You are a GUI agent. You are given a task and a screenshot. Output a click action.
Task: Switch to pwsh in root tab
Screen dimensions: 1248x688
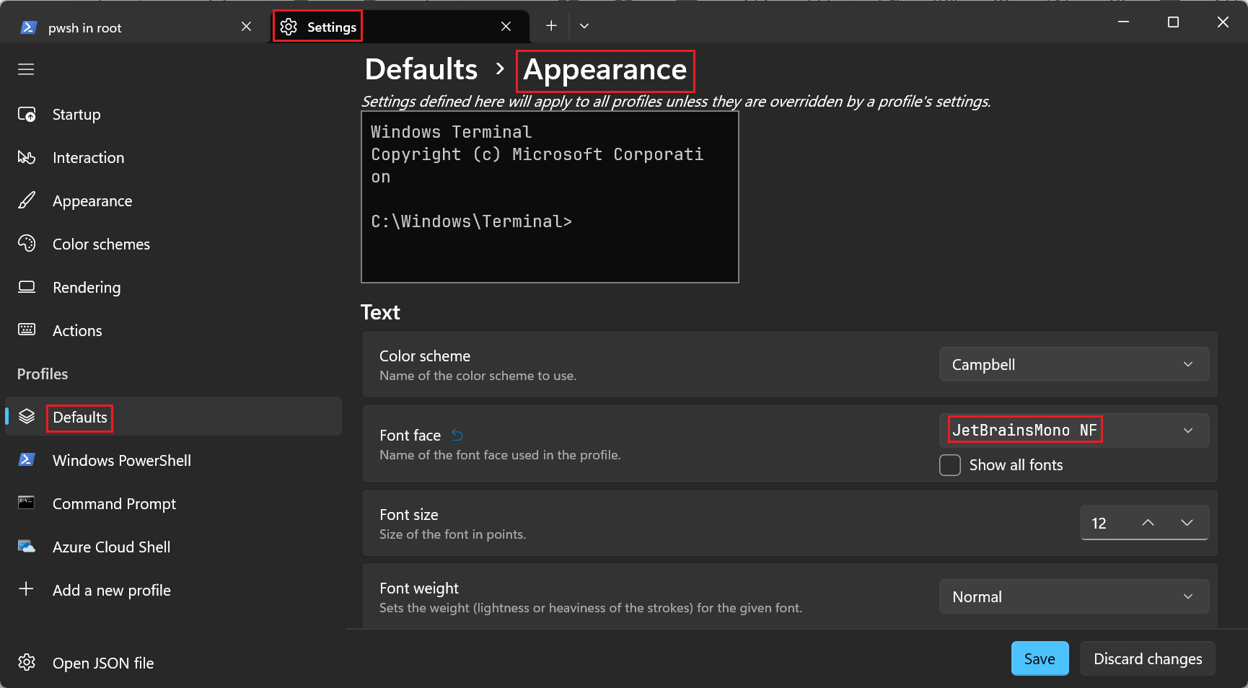click(136, 27)
